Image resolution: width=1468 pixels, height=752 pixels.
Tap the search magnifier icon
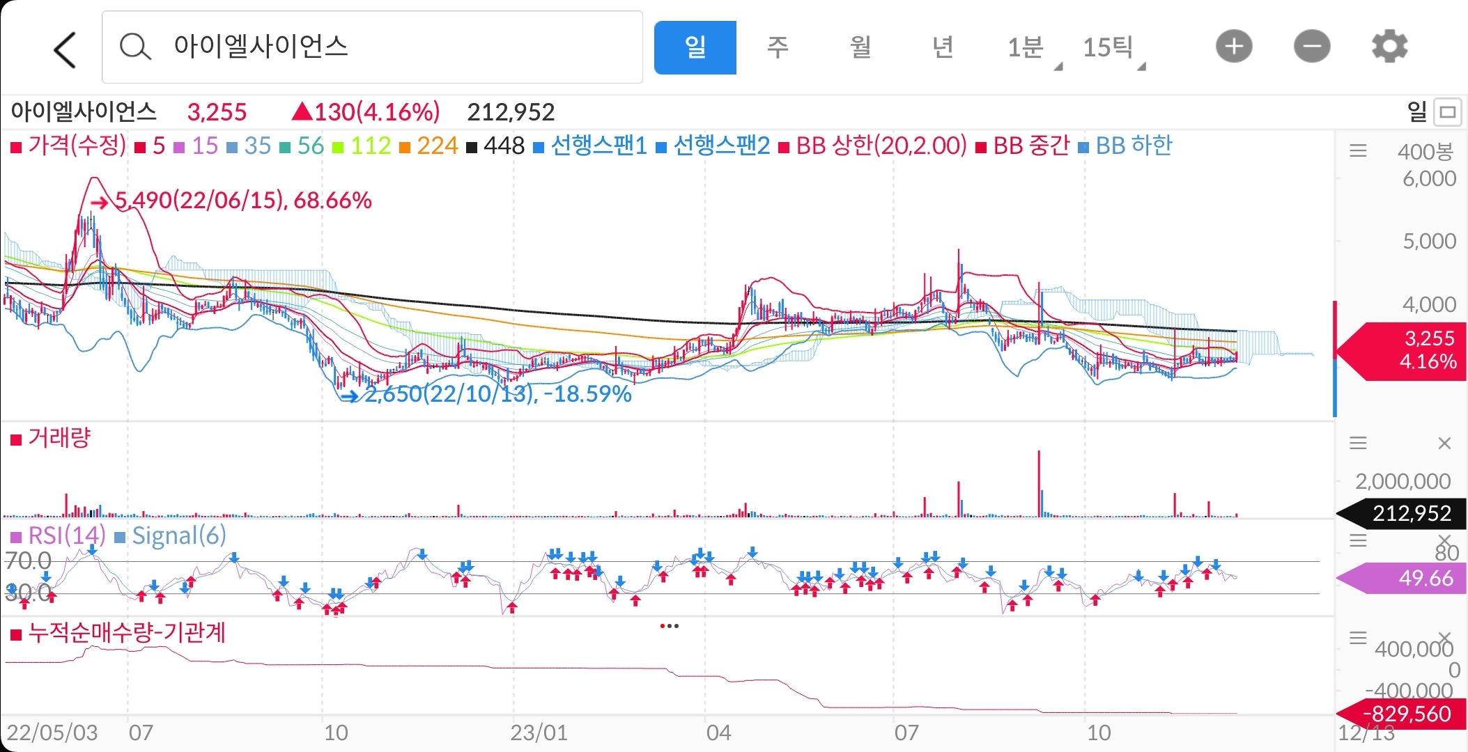134,47
